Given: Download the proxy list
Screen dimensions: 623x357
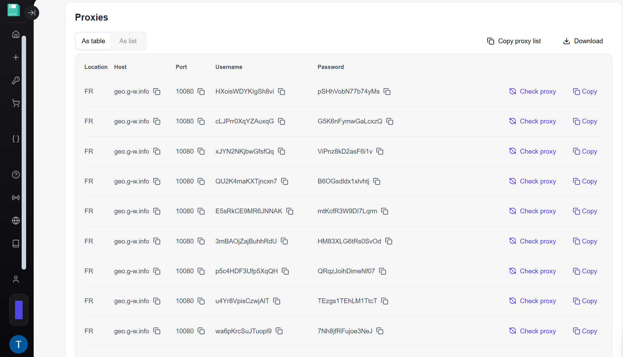Looking at the screenshot, I should click(x=583, y=41).
